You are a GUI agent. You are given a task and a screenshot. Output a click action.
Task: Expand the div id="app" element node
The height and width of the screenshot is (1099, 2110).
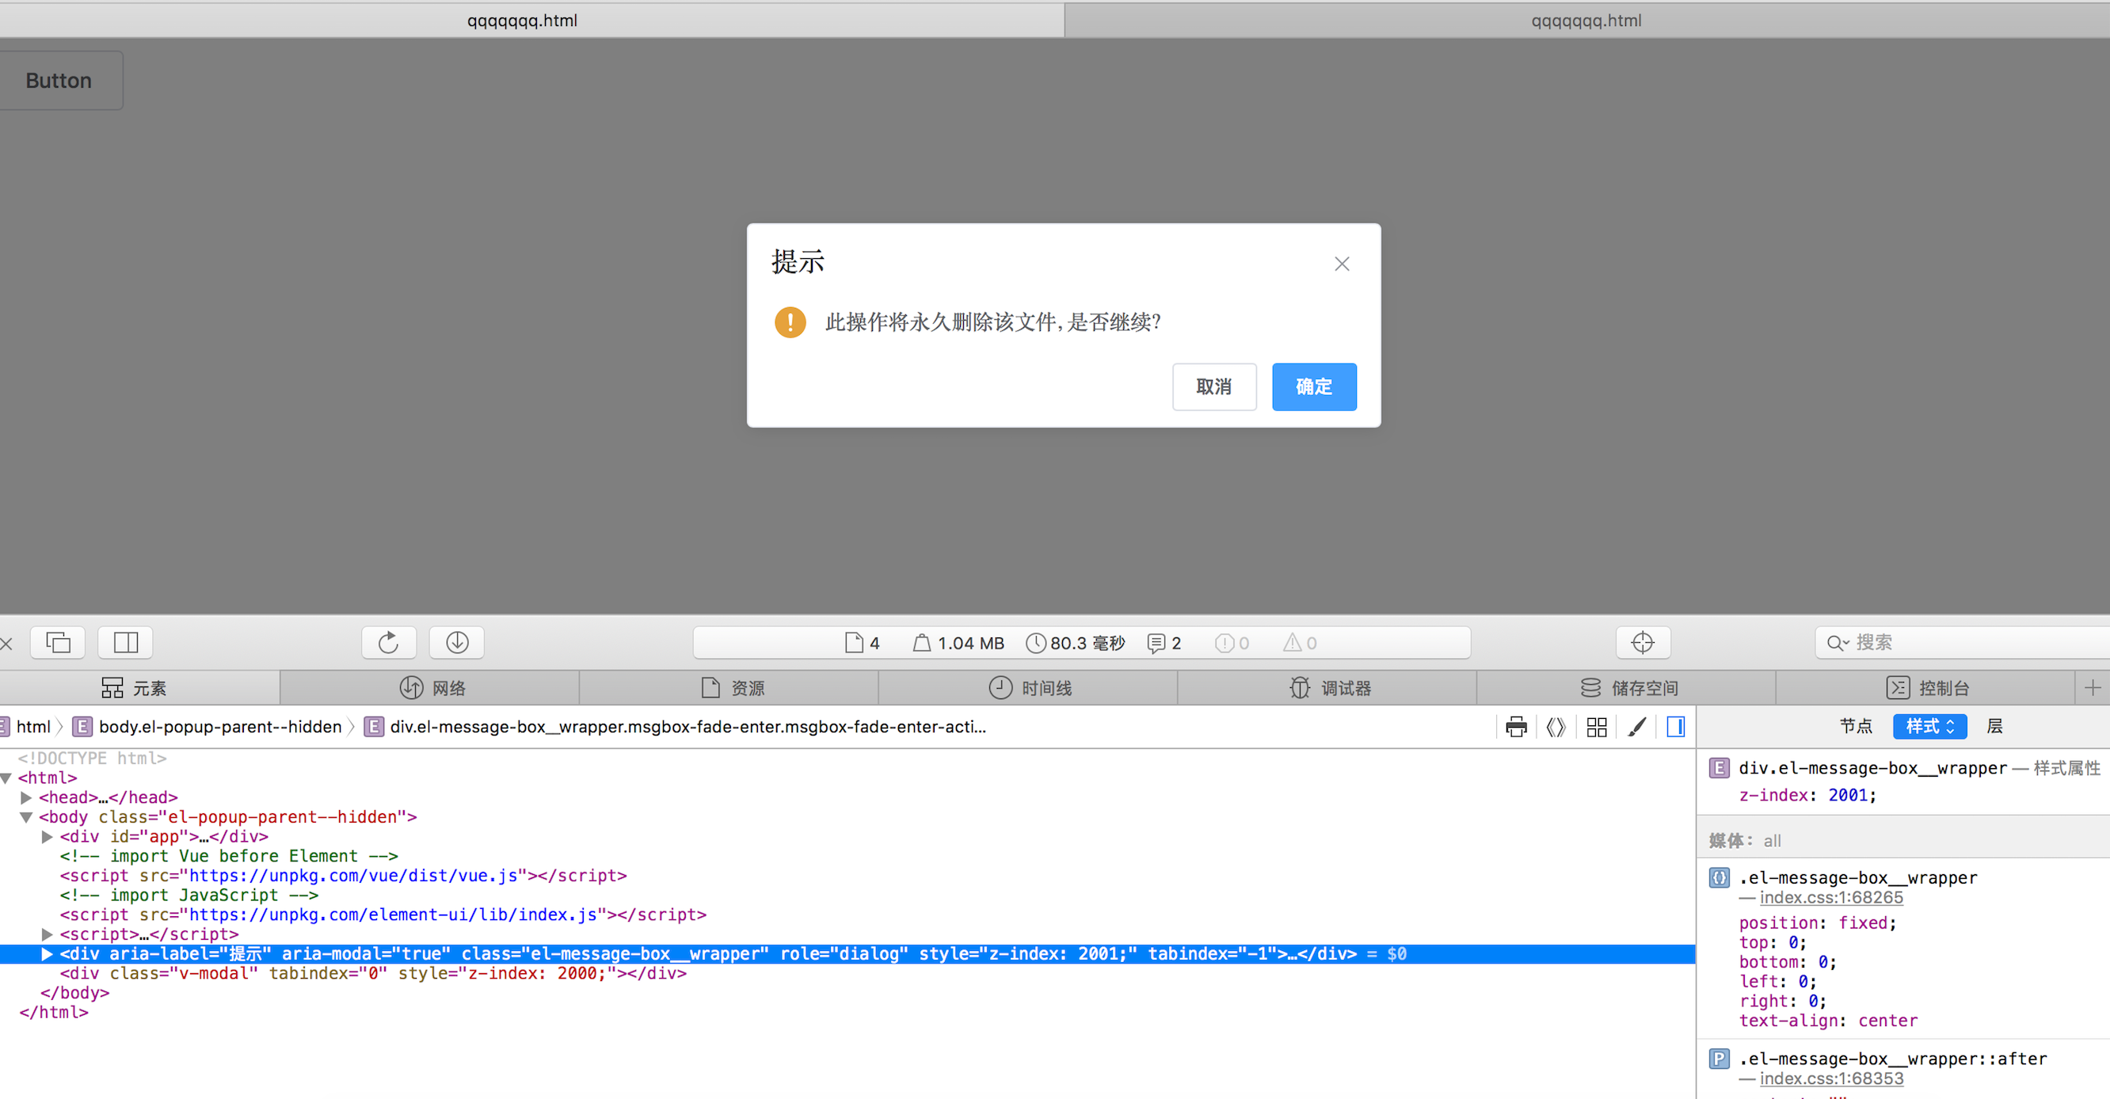tap(46, 836)
